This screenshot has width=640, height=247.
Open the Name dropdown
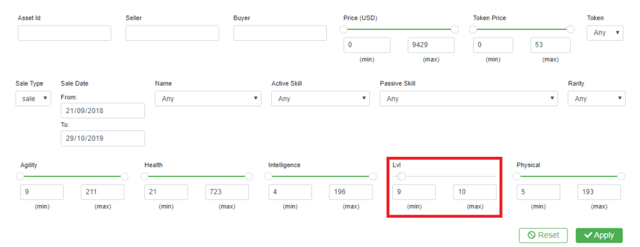point(208,98)
